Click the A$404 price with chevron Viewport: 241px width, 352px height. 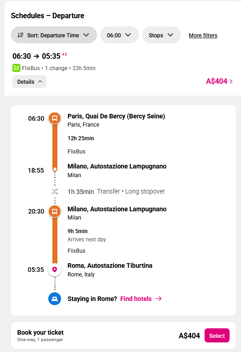tap(219, 81)
